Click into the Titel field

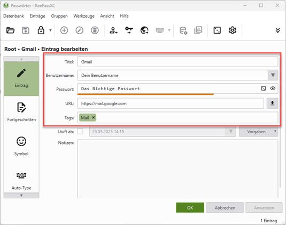pyautogui.click(x=177, y=62)
